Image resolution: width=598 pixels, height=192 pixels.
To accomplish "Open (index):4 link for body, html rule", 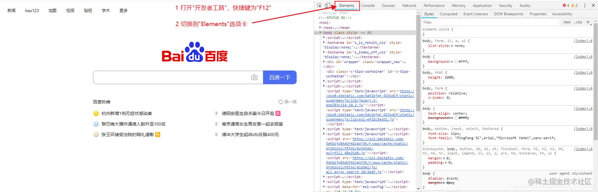I will click(x=583, y=73).
